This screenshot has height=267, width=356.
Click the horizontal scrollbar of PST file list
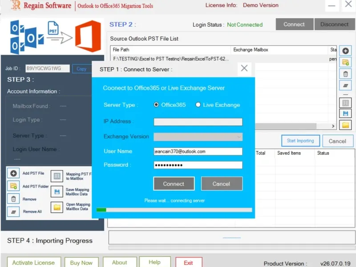pyautogui.click(x=286, y=126)
